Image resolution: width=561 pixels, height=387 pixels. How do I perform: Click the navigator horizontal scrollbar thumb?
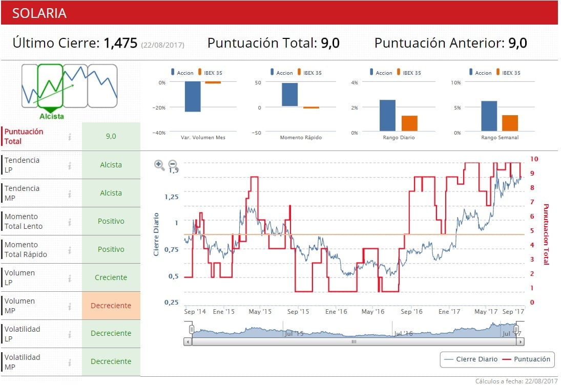pos(354,342)
